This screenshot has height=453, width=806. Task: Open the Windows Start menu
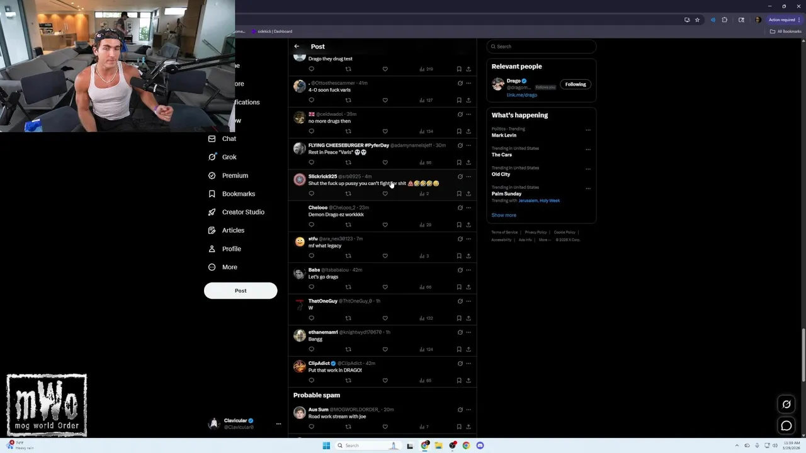[x=326, y=445]
